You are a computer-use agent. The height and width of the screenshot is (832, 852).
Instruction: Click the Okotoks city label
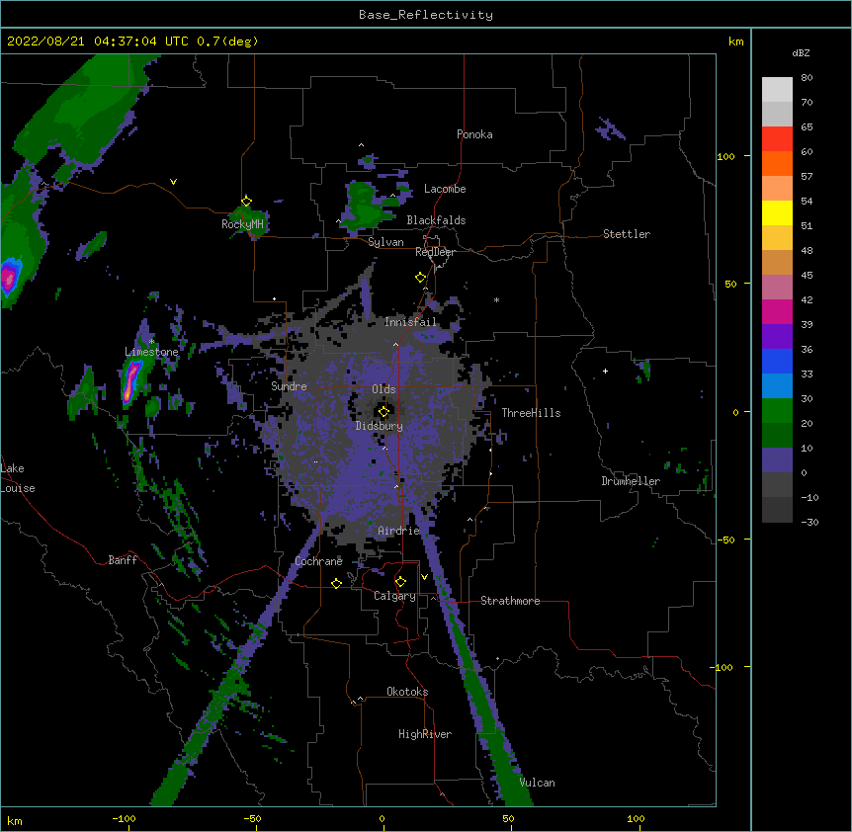click(x=407, y=692)
